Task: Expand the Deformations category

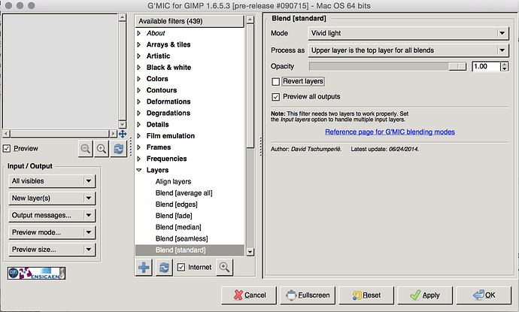Action: point(139,101)
